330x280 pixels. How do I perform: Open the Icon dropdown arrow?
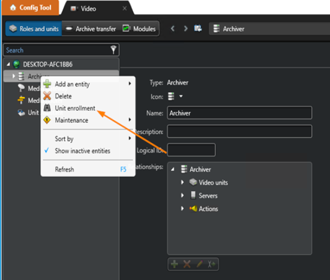tap(181, 96)
